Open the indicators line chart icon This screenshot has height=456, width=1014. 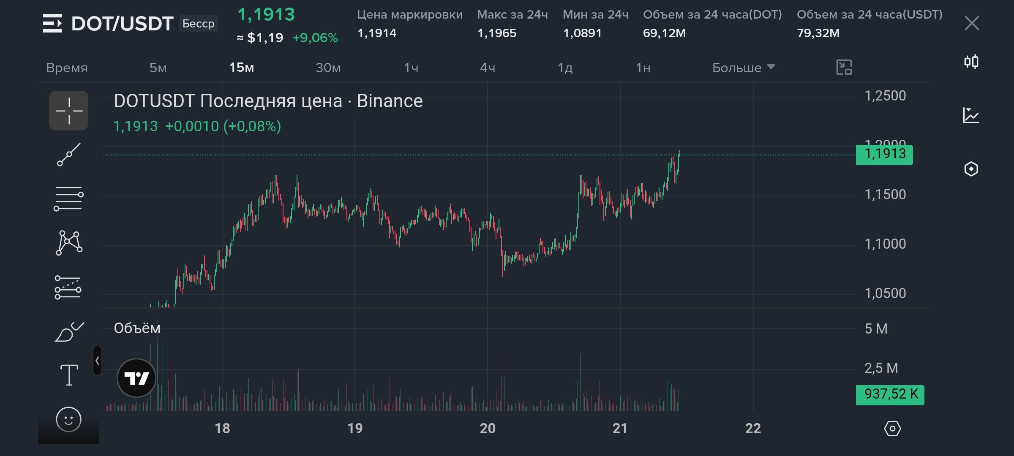click(971, 115)
